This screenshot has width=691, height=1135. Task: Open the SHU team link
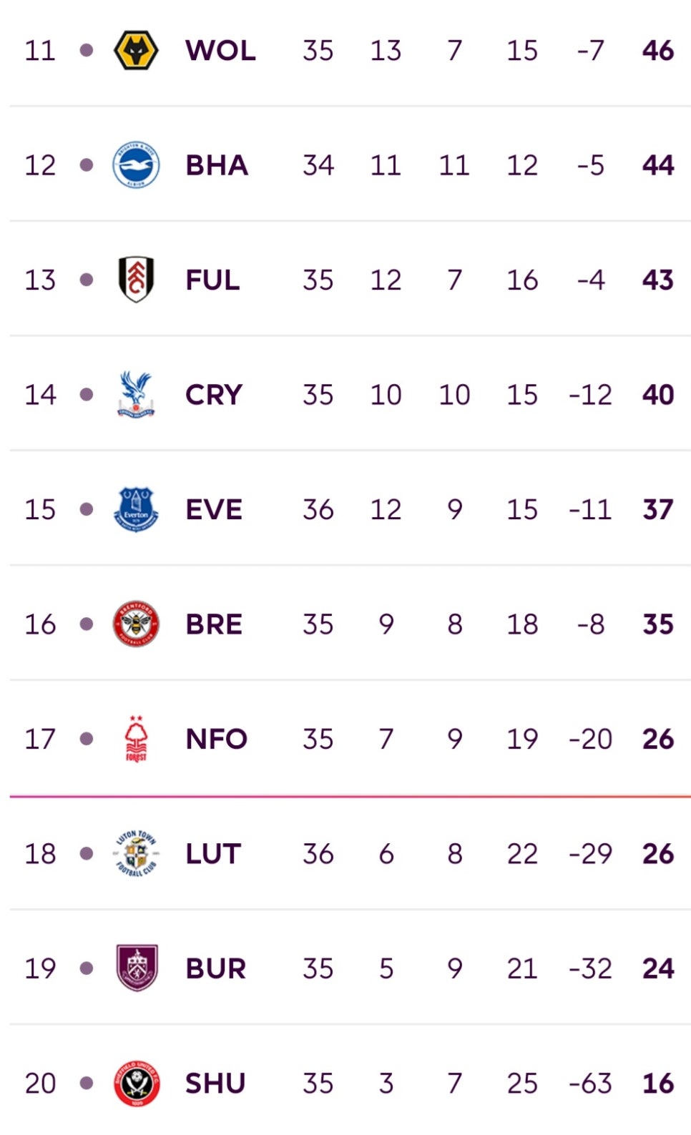pos(215,1084)
